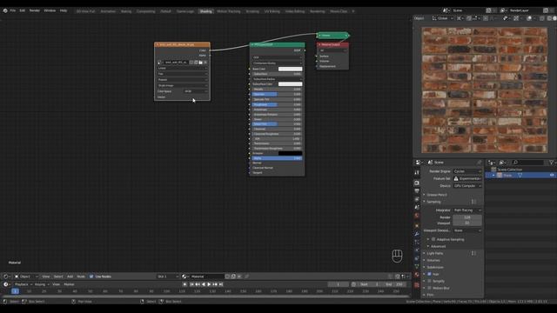
Task: Open the Particles properties tab
Action: (x=417, y=242)
